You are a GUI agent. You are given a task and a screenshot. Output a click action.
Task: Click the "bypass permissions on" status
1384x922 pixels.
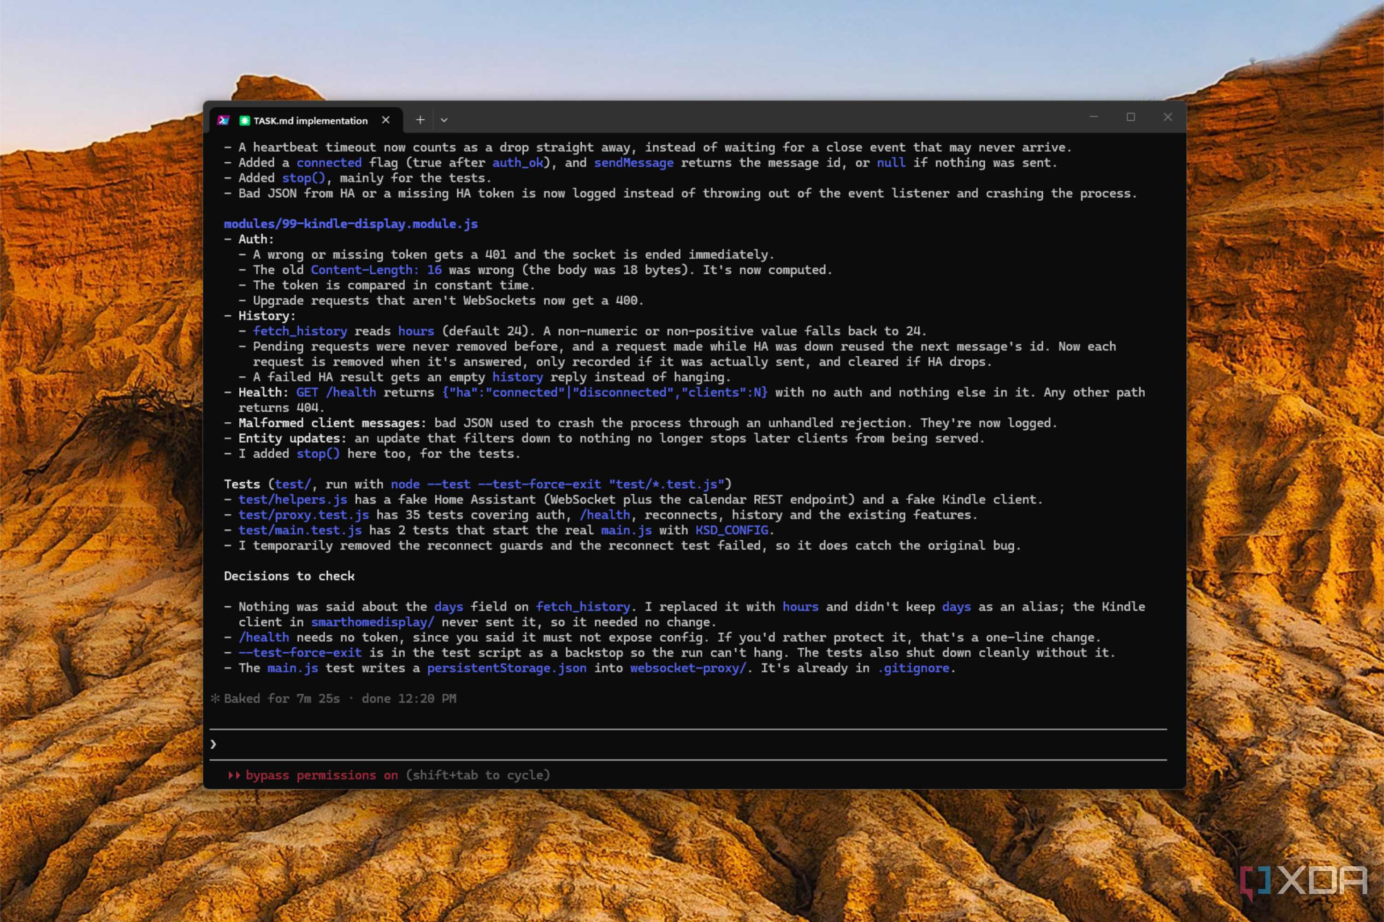(322, 775)
